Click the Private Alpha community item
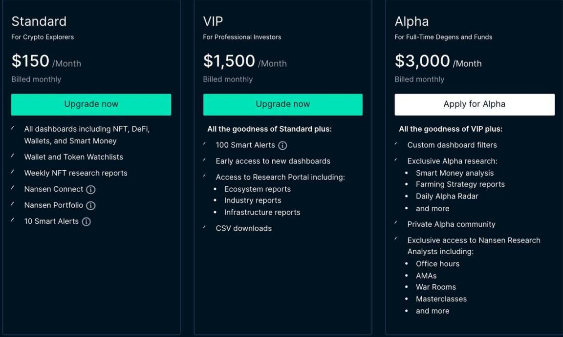Viewport: 563px width, 337px height. (x=452, y=224)
